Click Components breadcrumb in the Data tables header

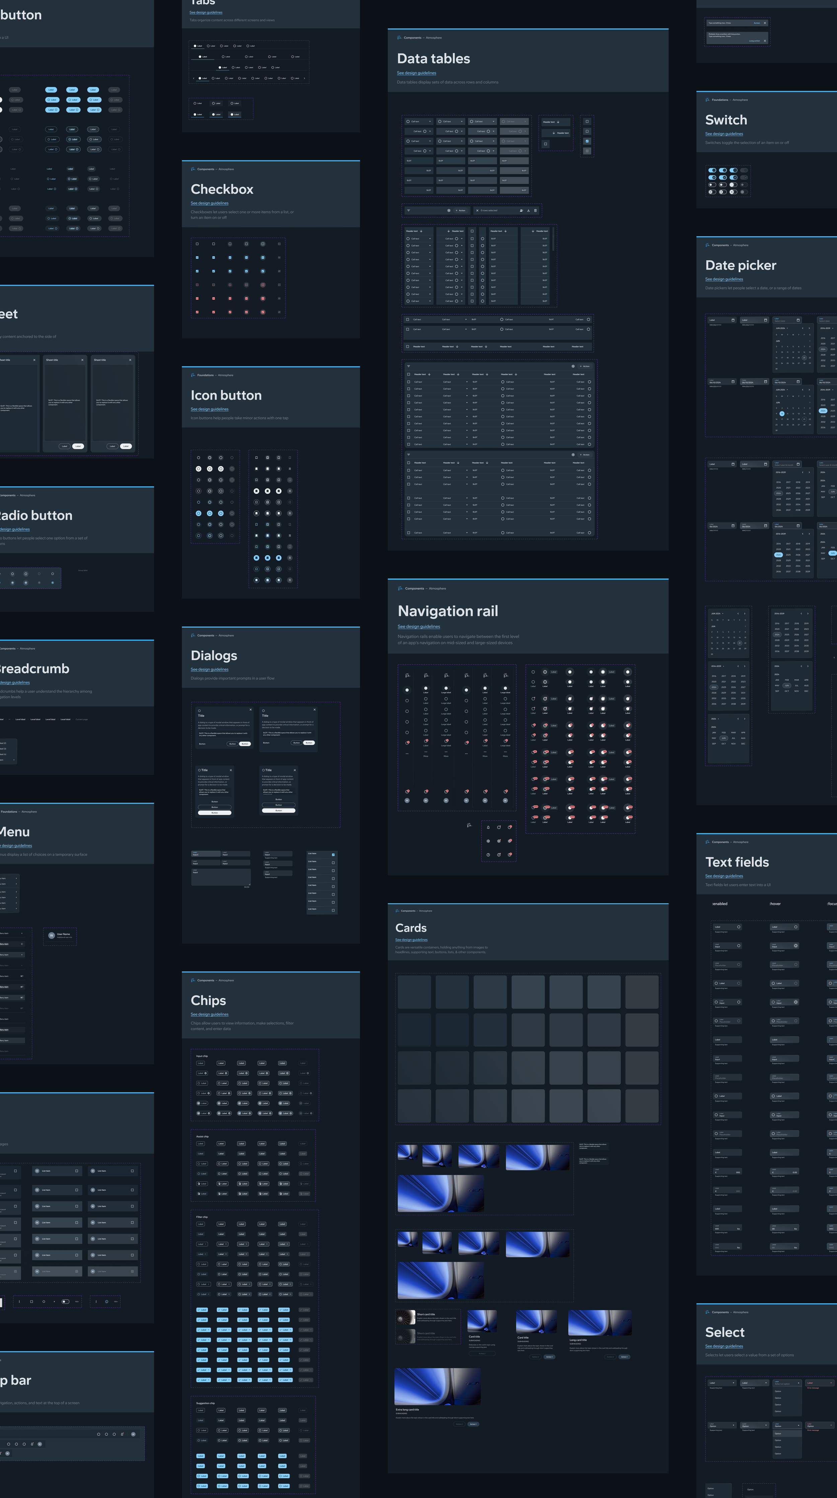(413, 38)
